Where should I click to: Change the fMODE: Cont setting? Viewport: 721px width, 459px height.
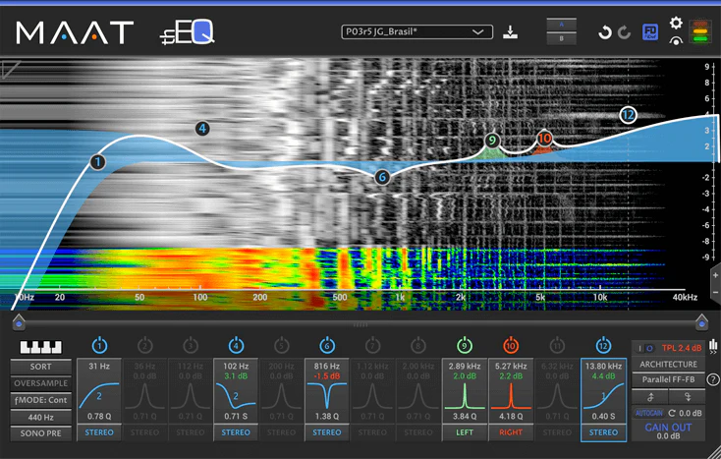click(41, 400)
